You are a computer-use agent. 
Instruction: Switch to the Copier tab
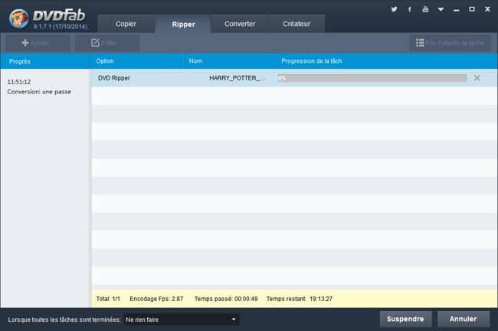pyautogui.click(x=126, y=24)
